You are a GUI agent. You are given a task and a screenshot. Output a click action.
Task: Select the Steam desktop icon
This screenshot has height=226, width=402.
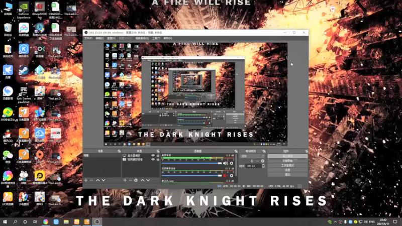click(24, 72)
